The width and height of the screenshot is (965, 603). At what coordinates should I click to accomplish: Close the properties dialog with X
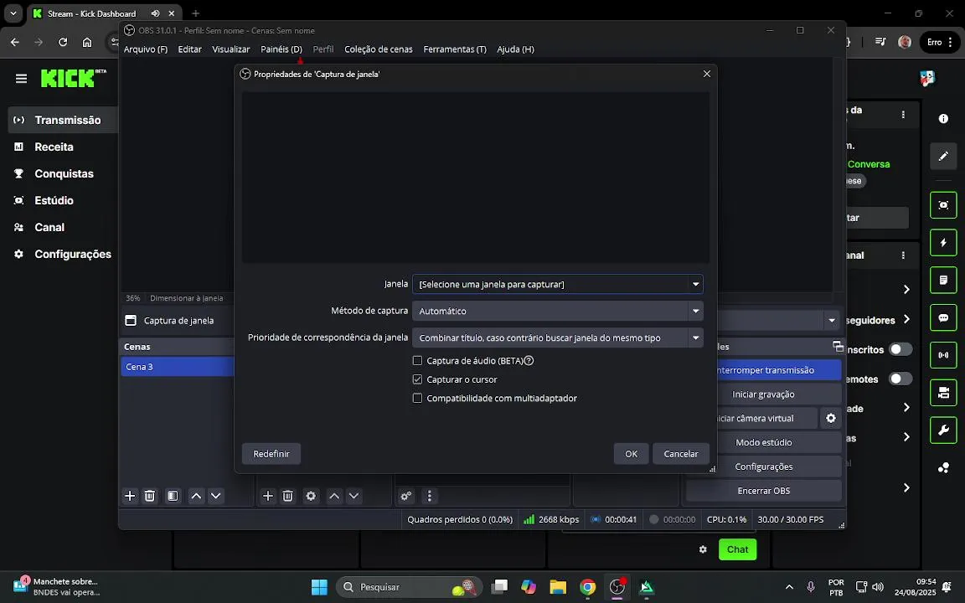tap(706, 74)
